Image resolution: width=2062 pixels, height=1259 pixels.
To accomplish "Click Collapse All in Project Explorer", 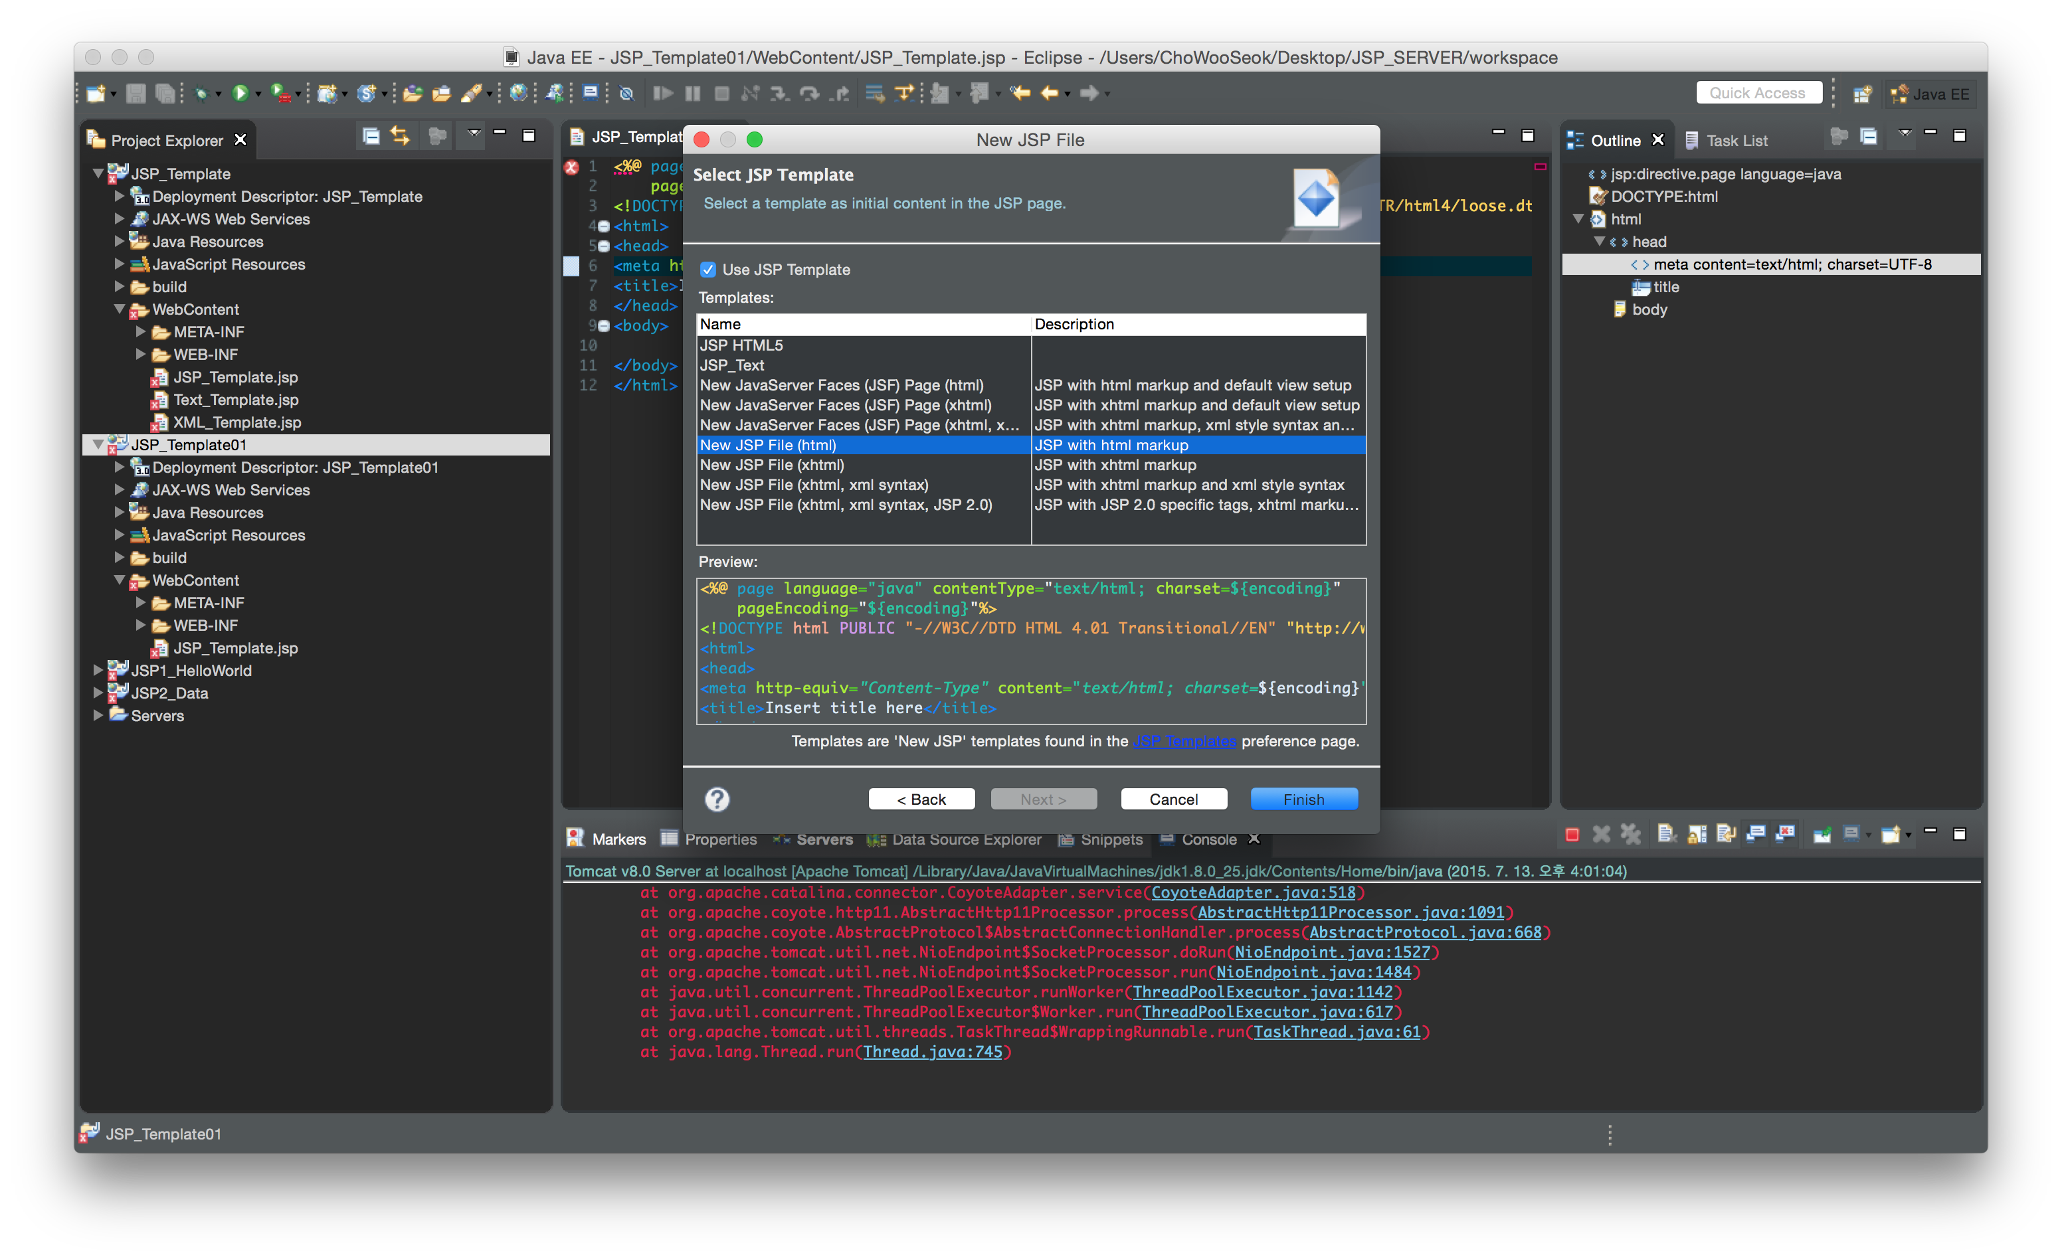I will (371, 135).
